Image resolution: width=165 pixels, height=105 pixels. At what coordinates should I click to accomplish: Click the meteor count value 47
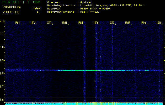[x=38, y=12]
